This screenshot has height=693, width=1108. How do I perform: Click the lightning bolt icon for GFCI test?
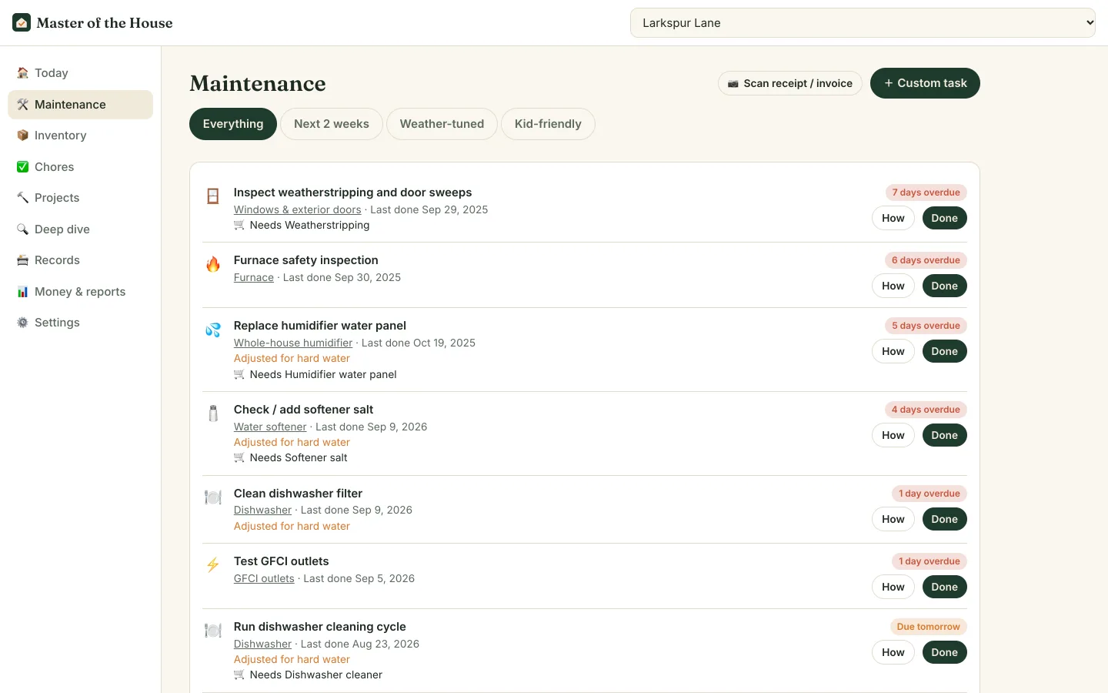pos(213,565)
